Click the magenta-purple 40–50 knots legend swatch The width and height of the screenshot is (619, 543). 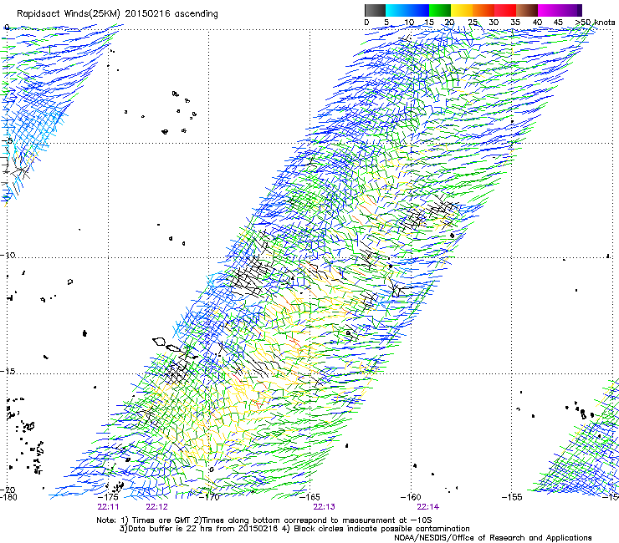click(560, 10)
